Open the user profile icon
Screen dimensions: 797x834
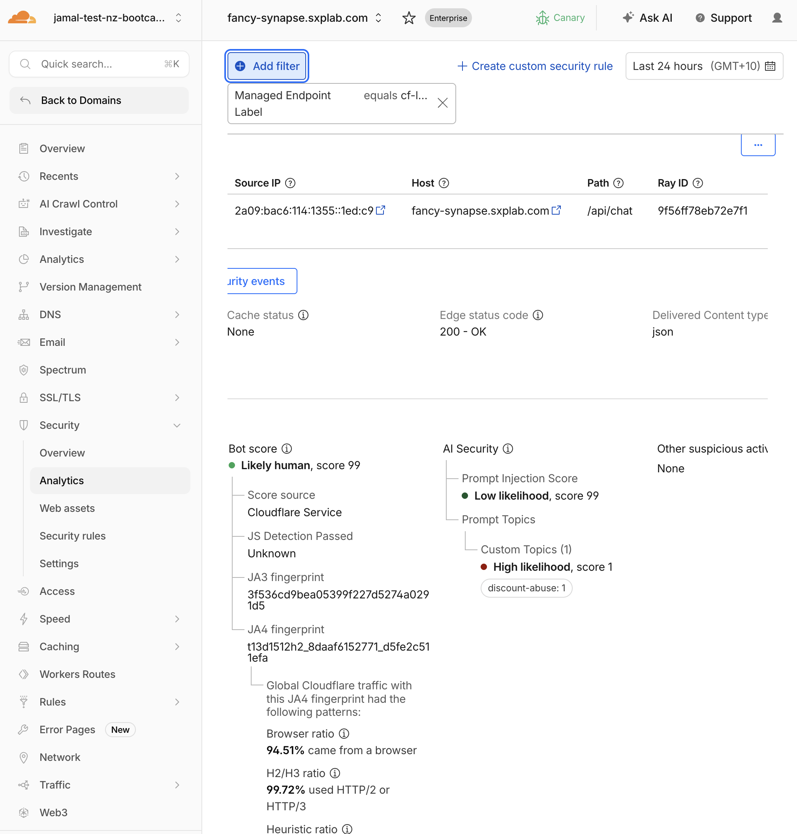click(777, 18)
